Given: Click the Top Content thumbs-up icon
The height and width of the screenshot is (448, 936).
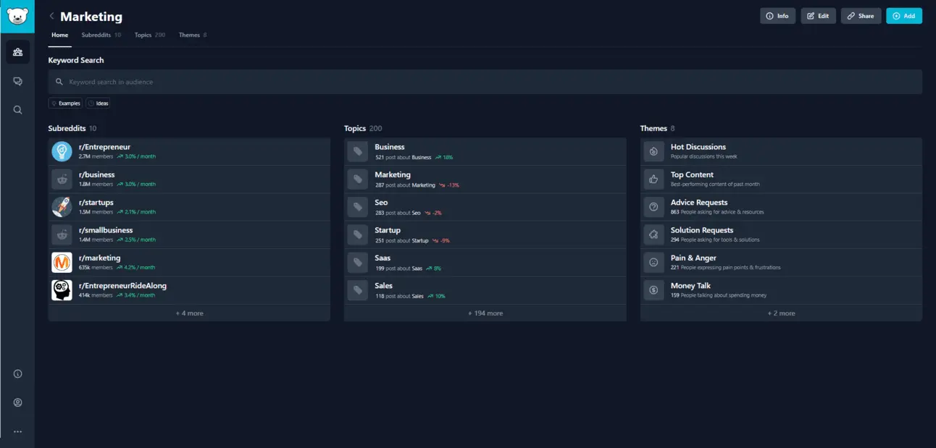Looking at the screenshot, I should pos(653,179).
